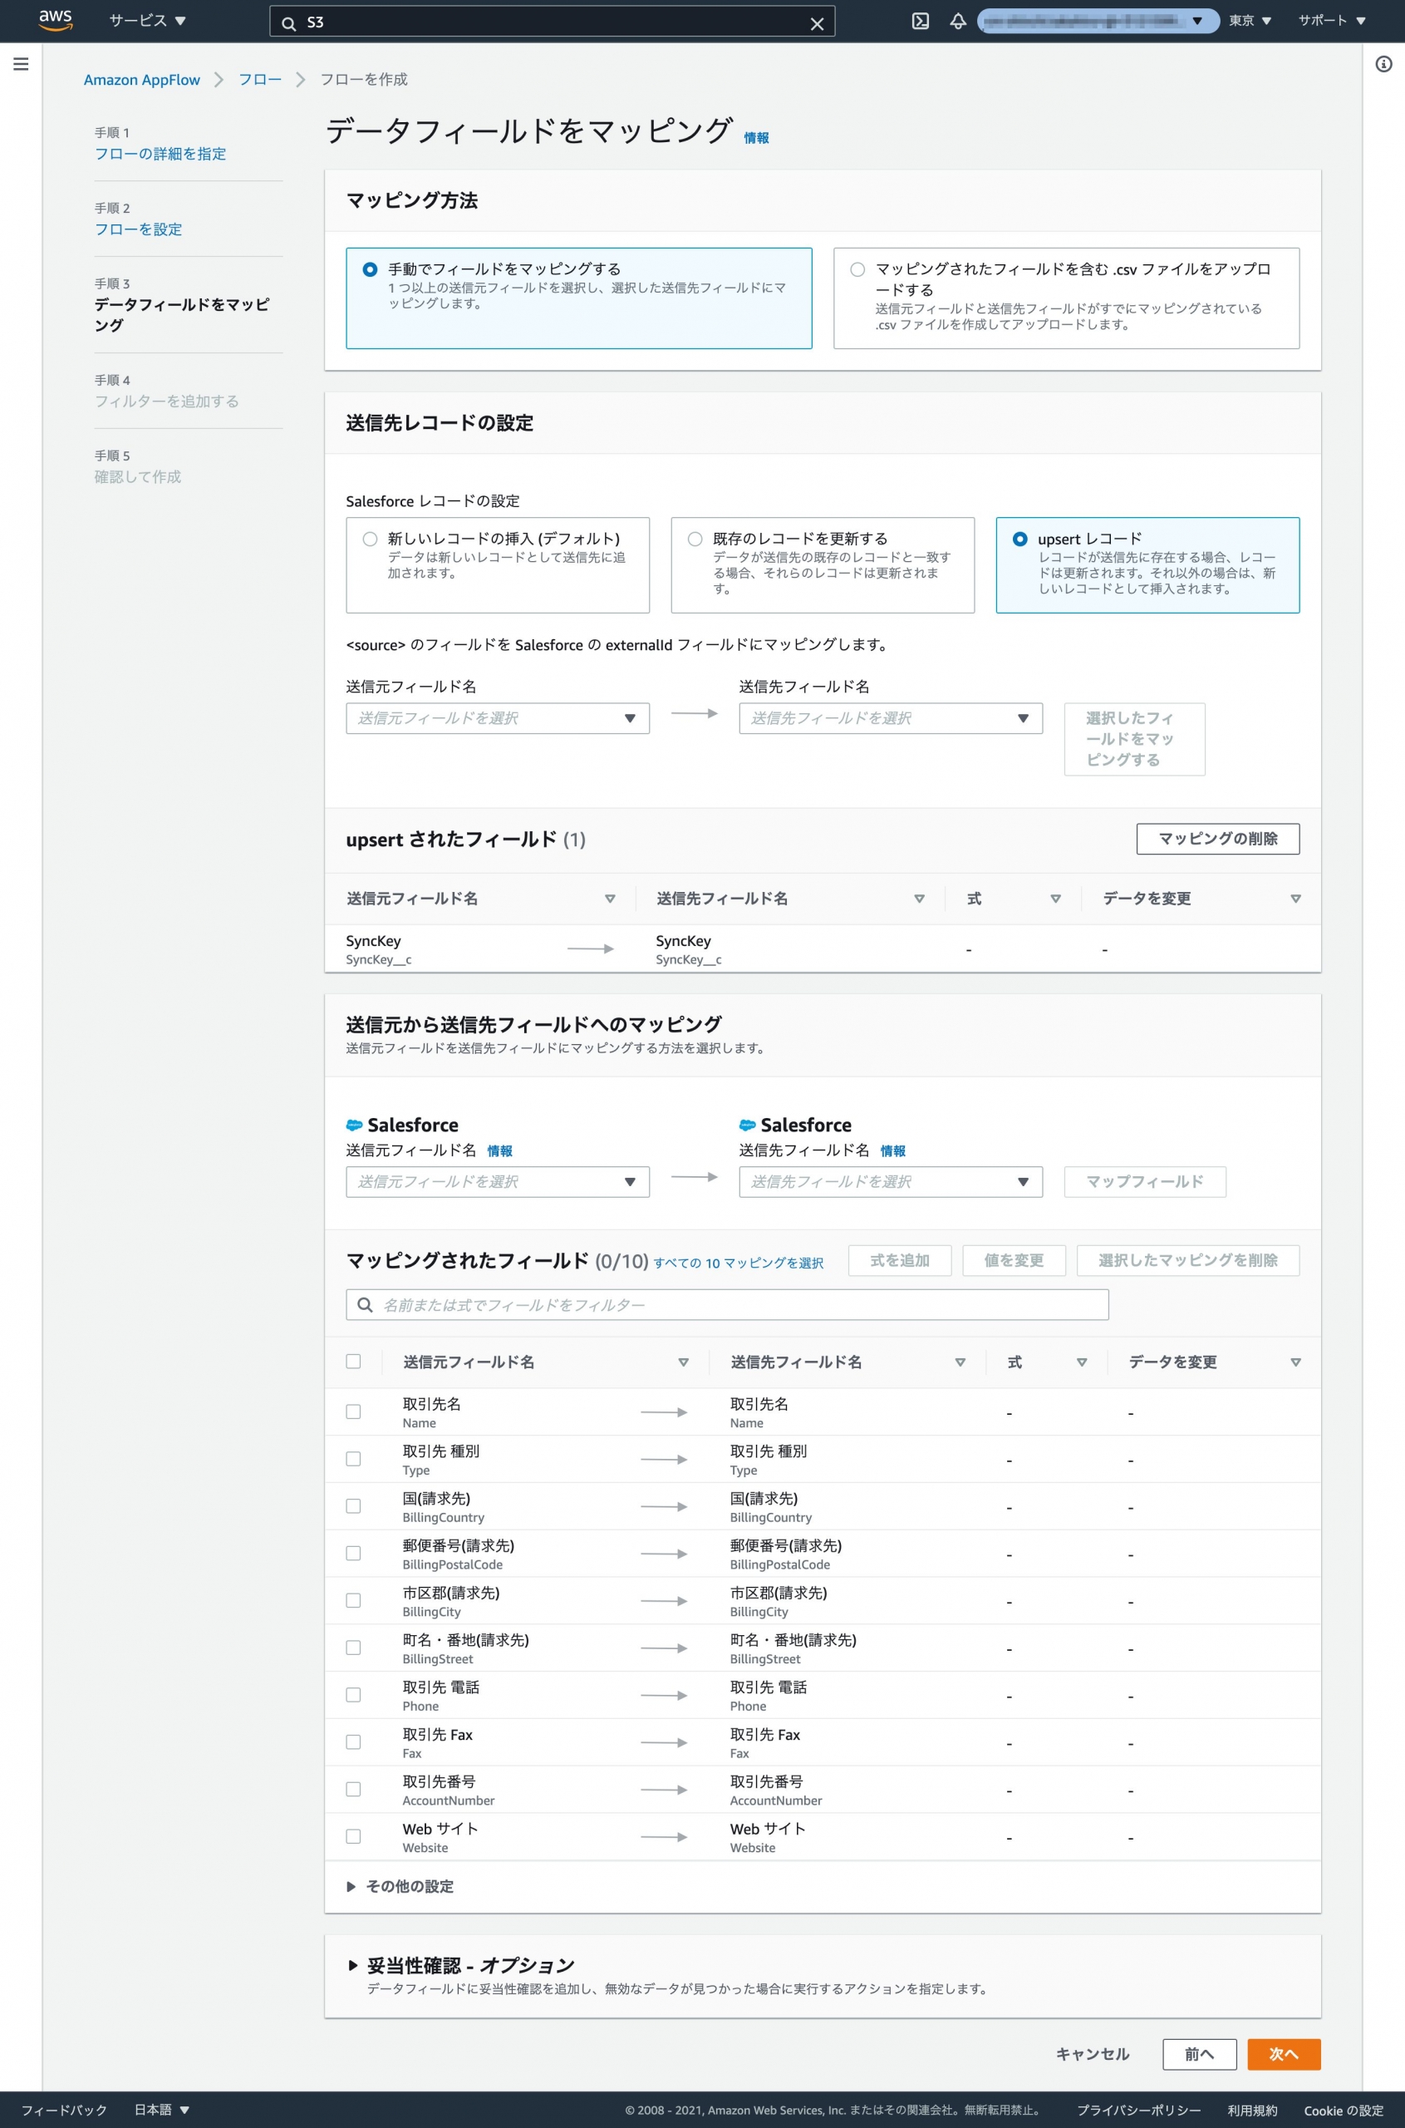
Task: Sort mapped fields by 式 column arrow
Action: (1082, 1362)
